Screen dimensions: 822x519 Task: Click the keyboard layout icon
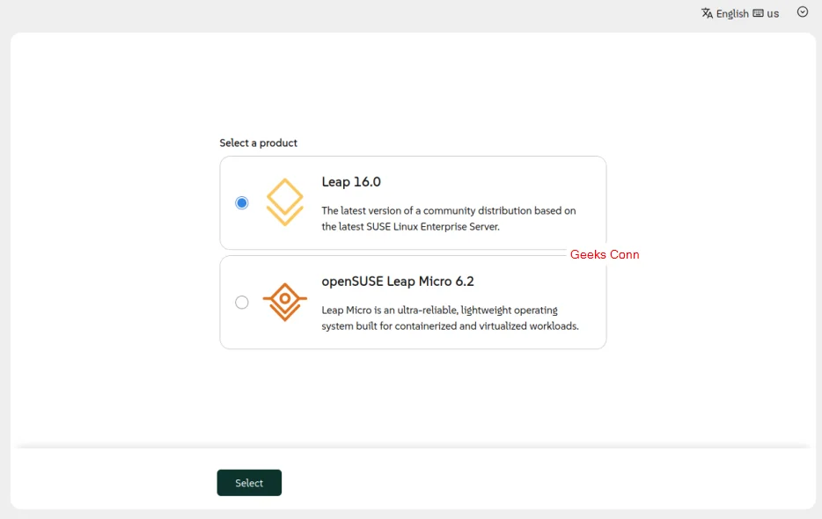coord(758,13)
